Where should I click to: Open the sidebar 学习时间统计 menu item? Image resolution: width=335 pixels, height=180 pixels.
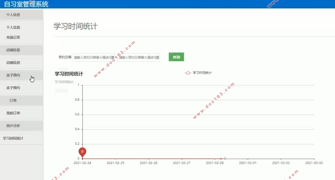[13, 138]
